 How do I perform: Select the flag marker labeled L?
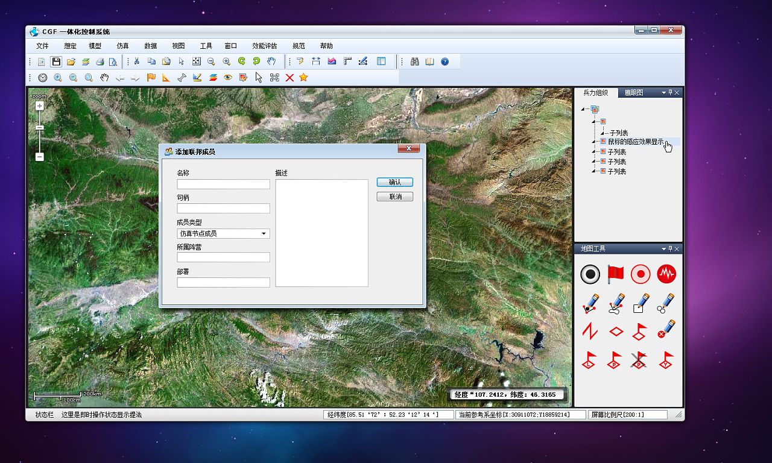[x=589, y=361]
